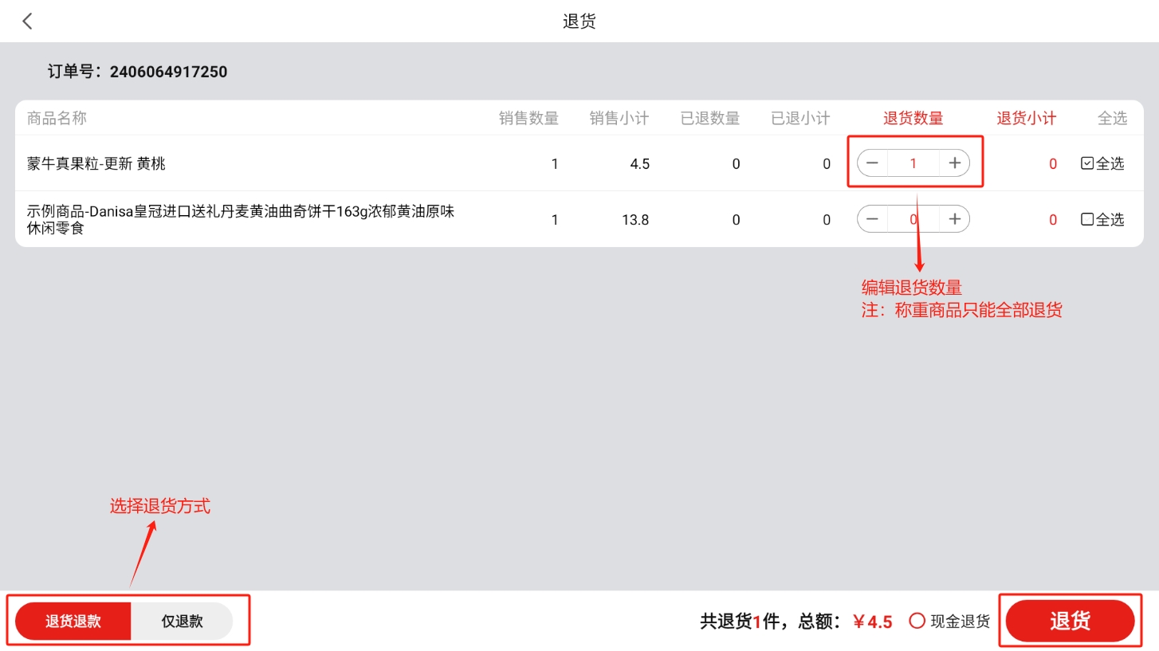
Task: Click the quantity field for Danisa cookies
Action: click(913, 219)
